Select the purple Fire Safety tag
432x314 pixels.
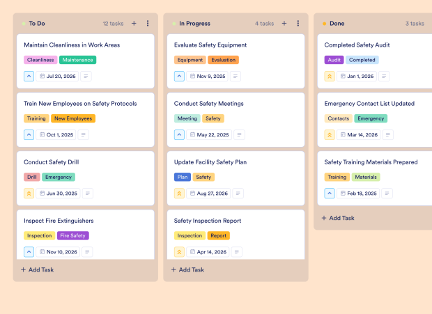point(73,235)
